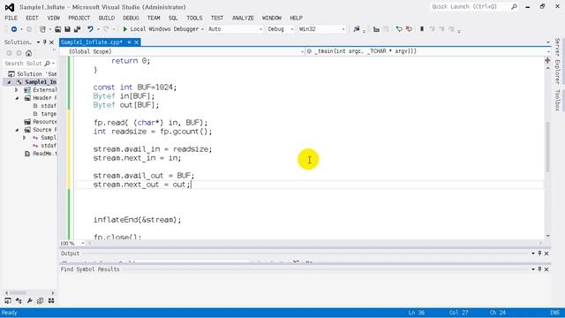Open the Output panel window position dropdown arrow
Screen dimensions: 565x318
pyautogui.click(x=533, y=254)
